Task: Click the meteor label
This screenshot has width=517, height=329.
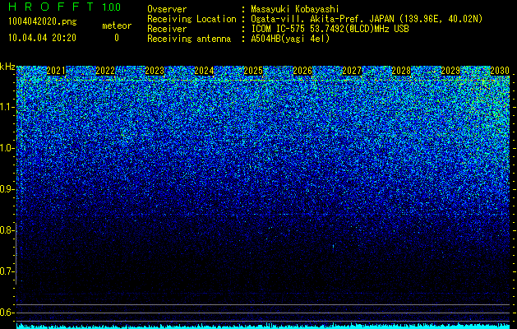Action: (x=117, y=25)
